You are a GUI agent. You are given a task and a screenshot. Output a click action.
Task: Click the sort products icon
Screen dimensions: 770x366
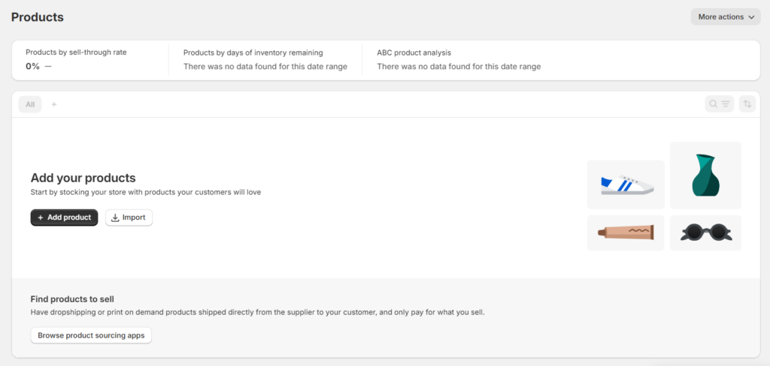click(x=747, y=104)
